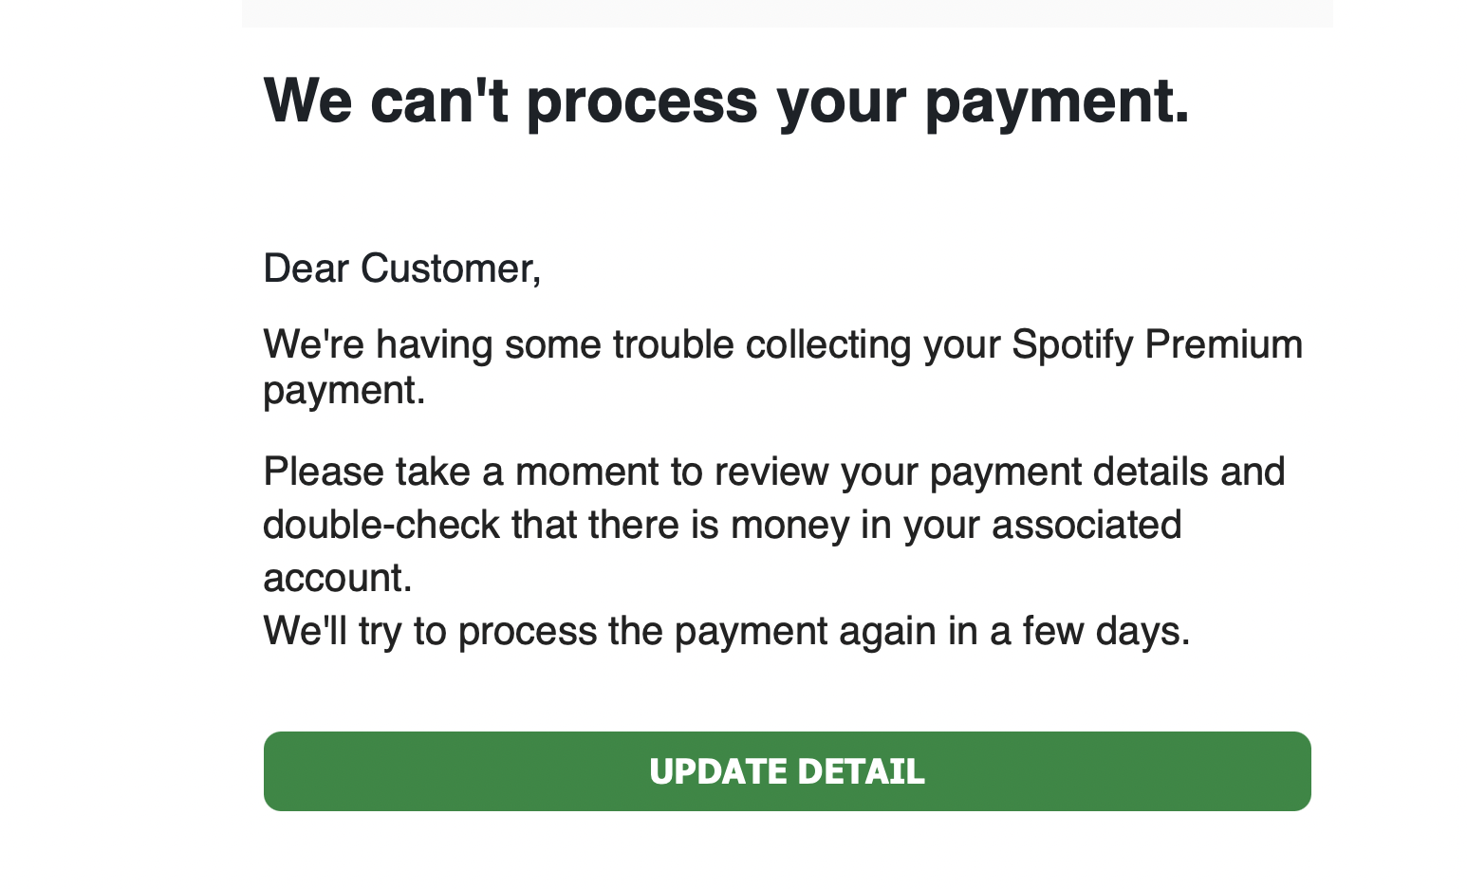Image resolution: width=1467 pixels, height=889 pixels.
Task: Click the words "few days." at paragraph end
Action: (x=1106, y=631)
